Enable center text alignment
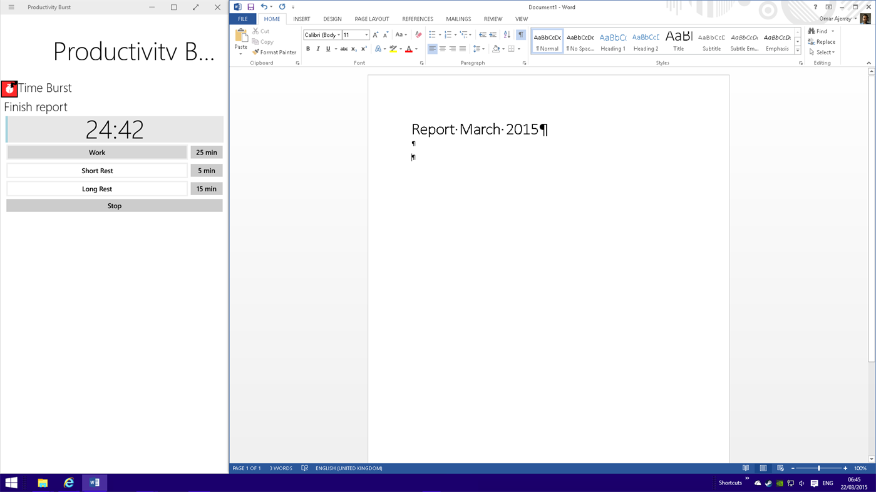The image size is (876, 492). (443, 48)
